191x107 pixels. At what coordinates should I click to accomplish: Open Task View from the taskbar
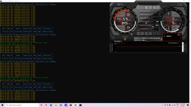pyautogui.click(x=46, y=105)
